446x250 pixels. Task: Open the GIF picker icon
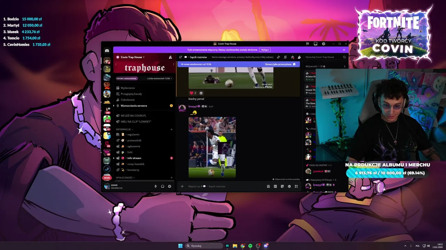[275, 186]
